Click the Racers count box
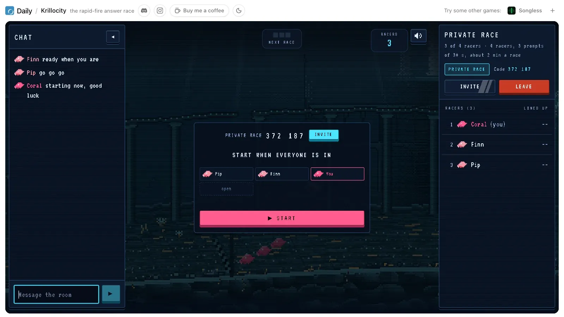Image resolution: width=564 pixels, height=317 pixels. coord(389,40)
